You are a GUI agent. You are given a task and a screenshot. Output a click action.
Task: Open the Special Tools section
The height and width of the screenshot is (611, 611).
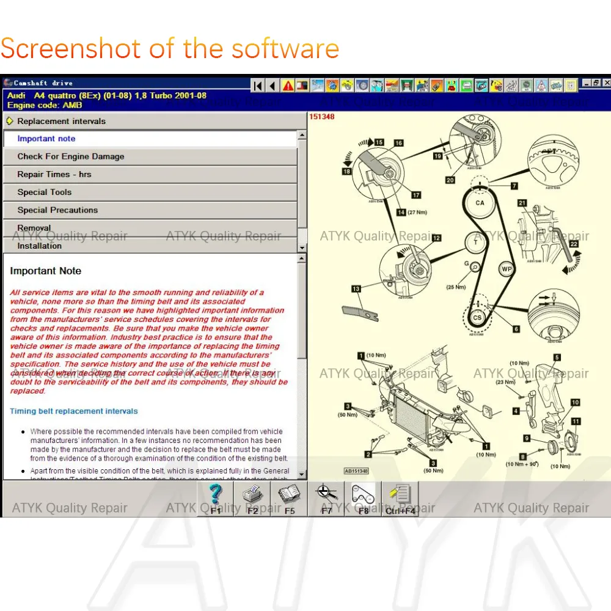(45, 192)
